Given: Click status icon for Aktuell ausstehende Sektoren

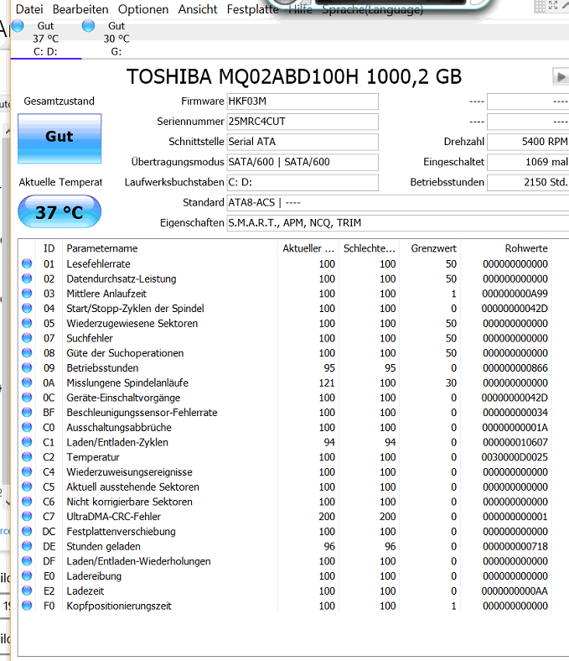Looking at the screenshot, I should click(27, 487).
